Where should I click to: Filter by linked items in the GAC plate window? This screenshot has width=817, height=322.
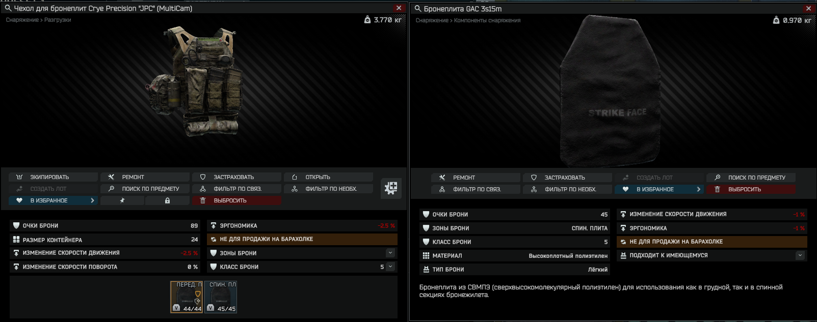476,189
